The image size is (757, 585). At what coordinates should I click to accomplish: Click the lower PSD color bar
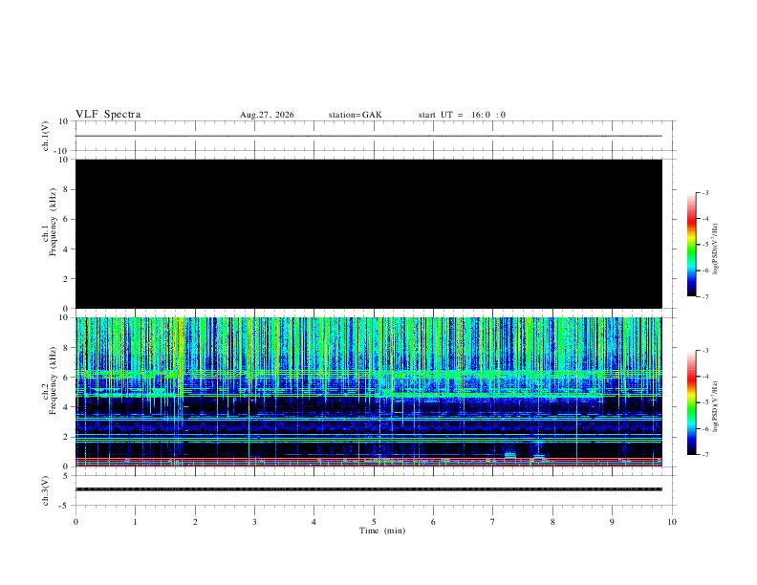[x=692, y=402]
